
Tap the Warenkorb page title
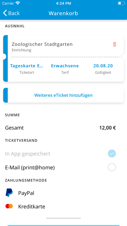(63, 13)
